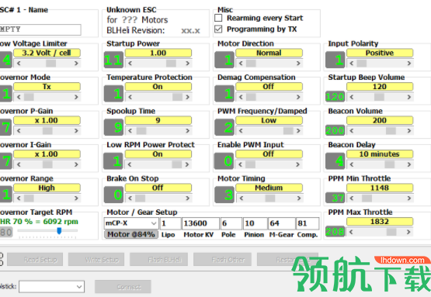Click the Comp. field showing 81
The height and width of the screenshot is (297, 431).
[308, 223]
